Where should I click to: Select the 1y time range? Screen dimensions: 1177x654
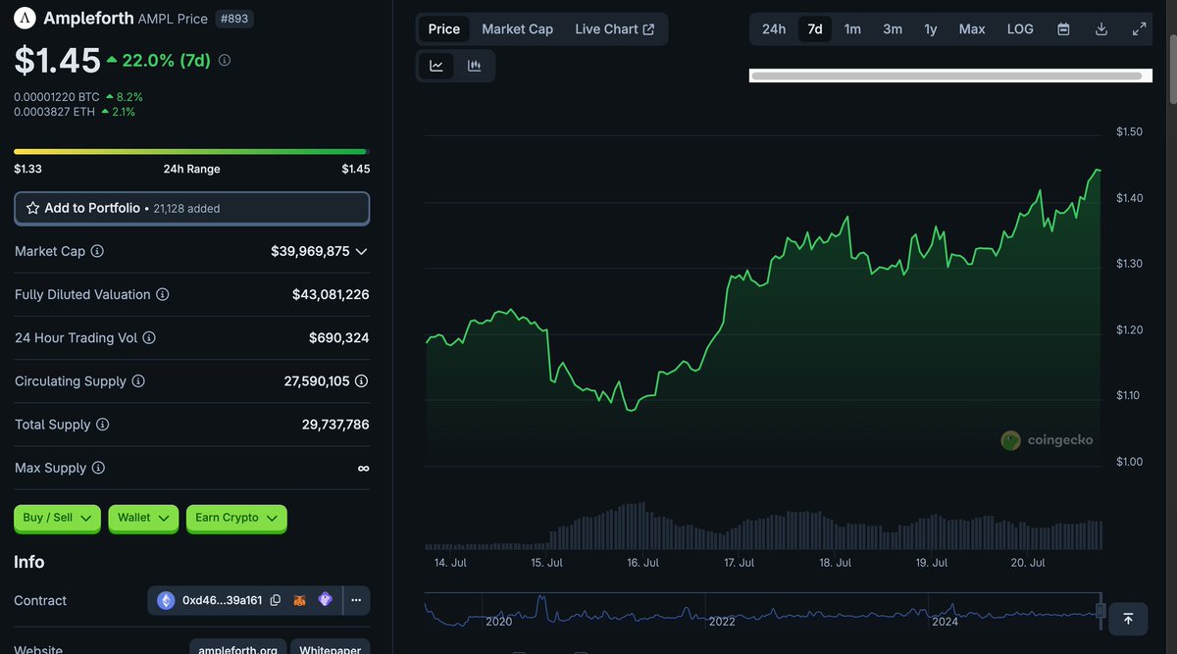point(931,29)
